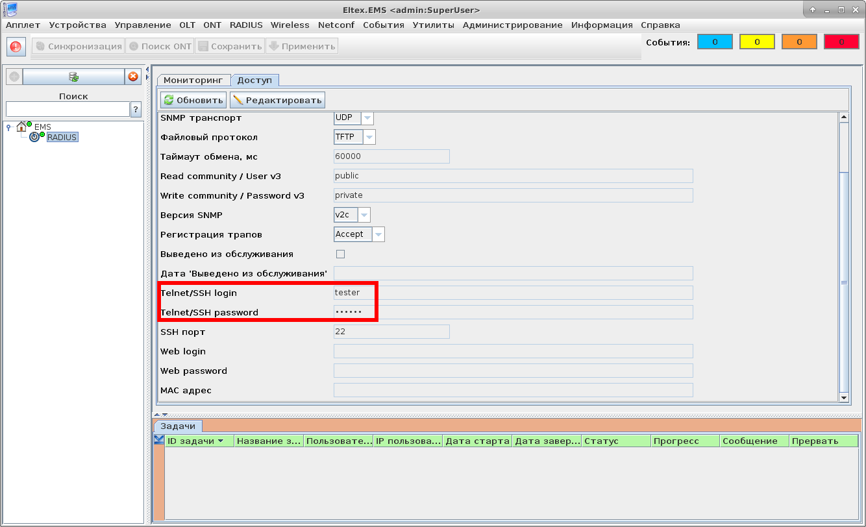Click the Telnet/SSH login field
This screenshot has width=866, height=527.
(x=513, y=293)
